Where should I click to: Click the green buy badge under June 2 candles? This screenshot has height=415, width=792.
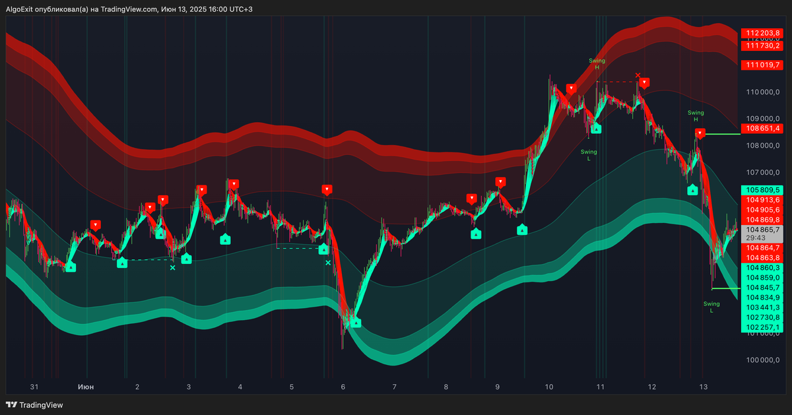(122, 264)
